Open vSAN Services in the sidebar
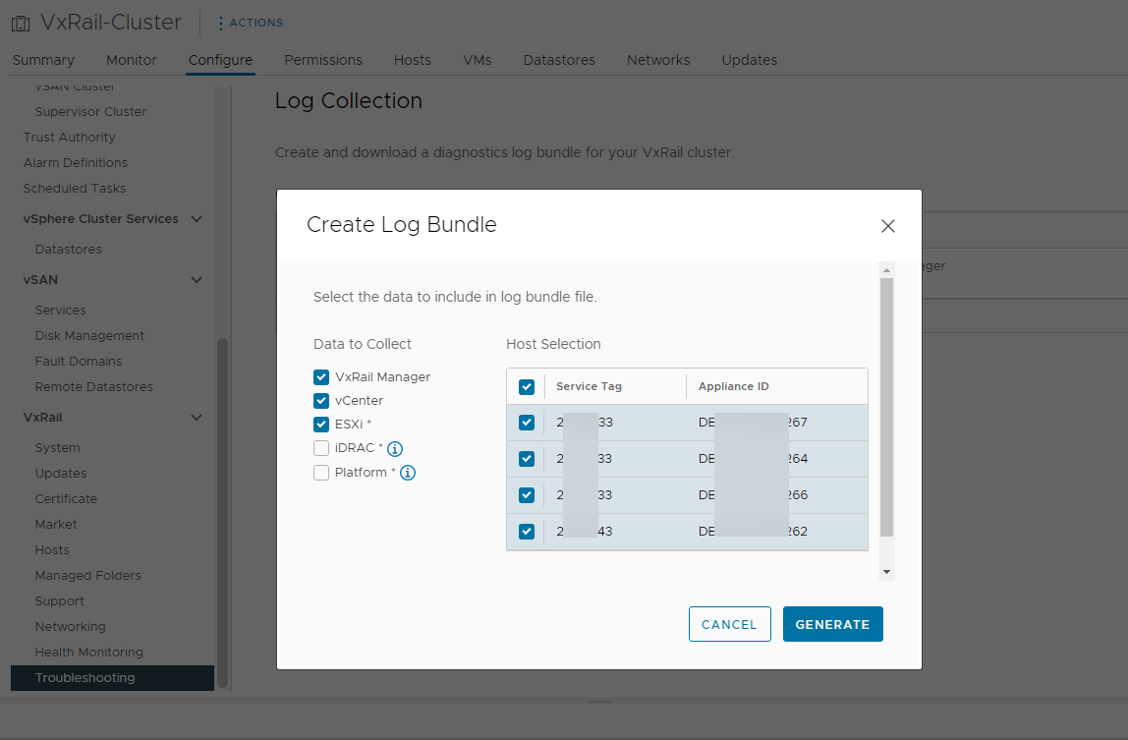 [x=61, y=311]
